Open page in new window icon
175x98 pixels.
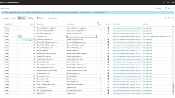click(169, 8)
